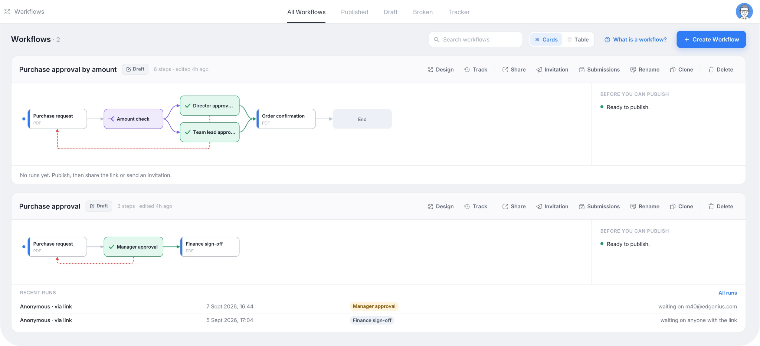The width and height of the screenshot is (760, 346).
Task: Switch to Cards view
Action: click(546, 40)
